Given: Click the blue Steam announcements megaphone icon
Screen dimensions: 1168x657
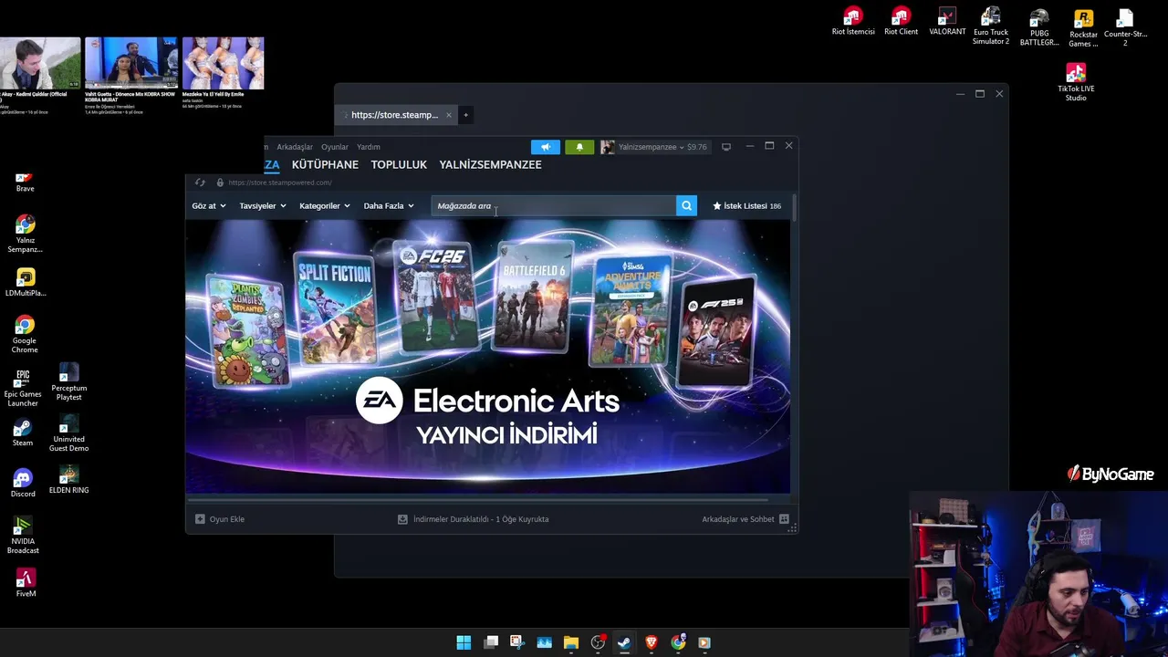Looking at the screenshot, I should (x=546, y=147).
